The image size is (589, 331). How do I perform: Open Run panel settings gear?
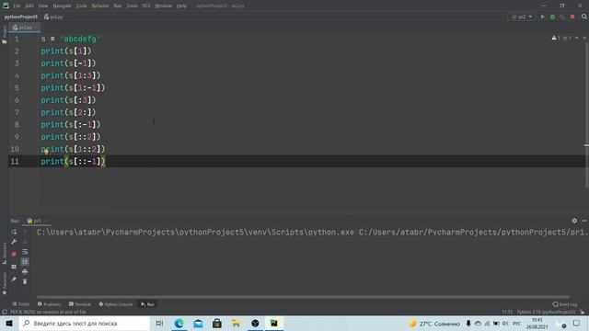(574, 221)
